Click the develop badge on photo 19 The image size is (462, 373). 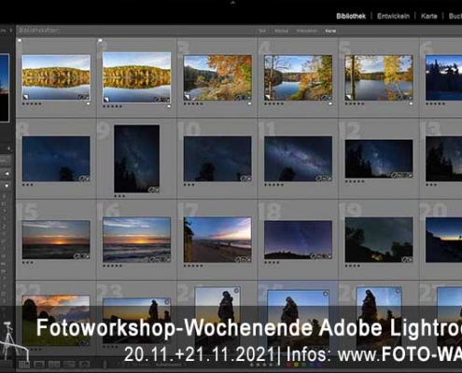point(407,259)
